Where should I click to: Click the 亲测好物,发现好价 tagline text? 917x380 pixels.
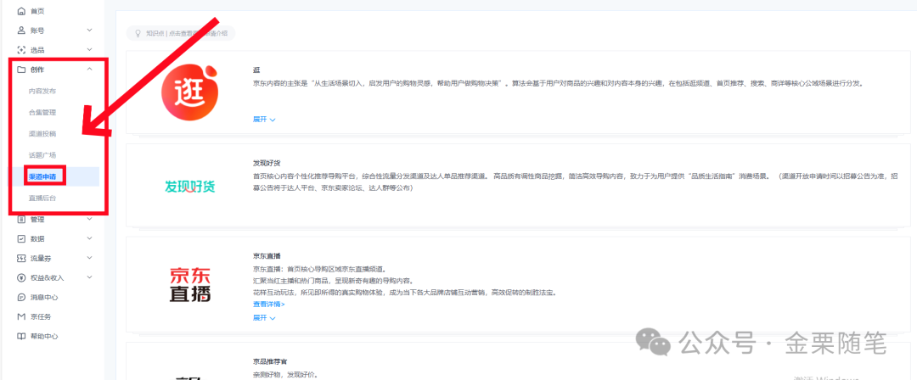click(285, 374)
